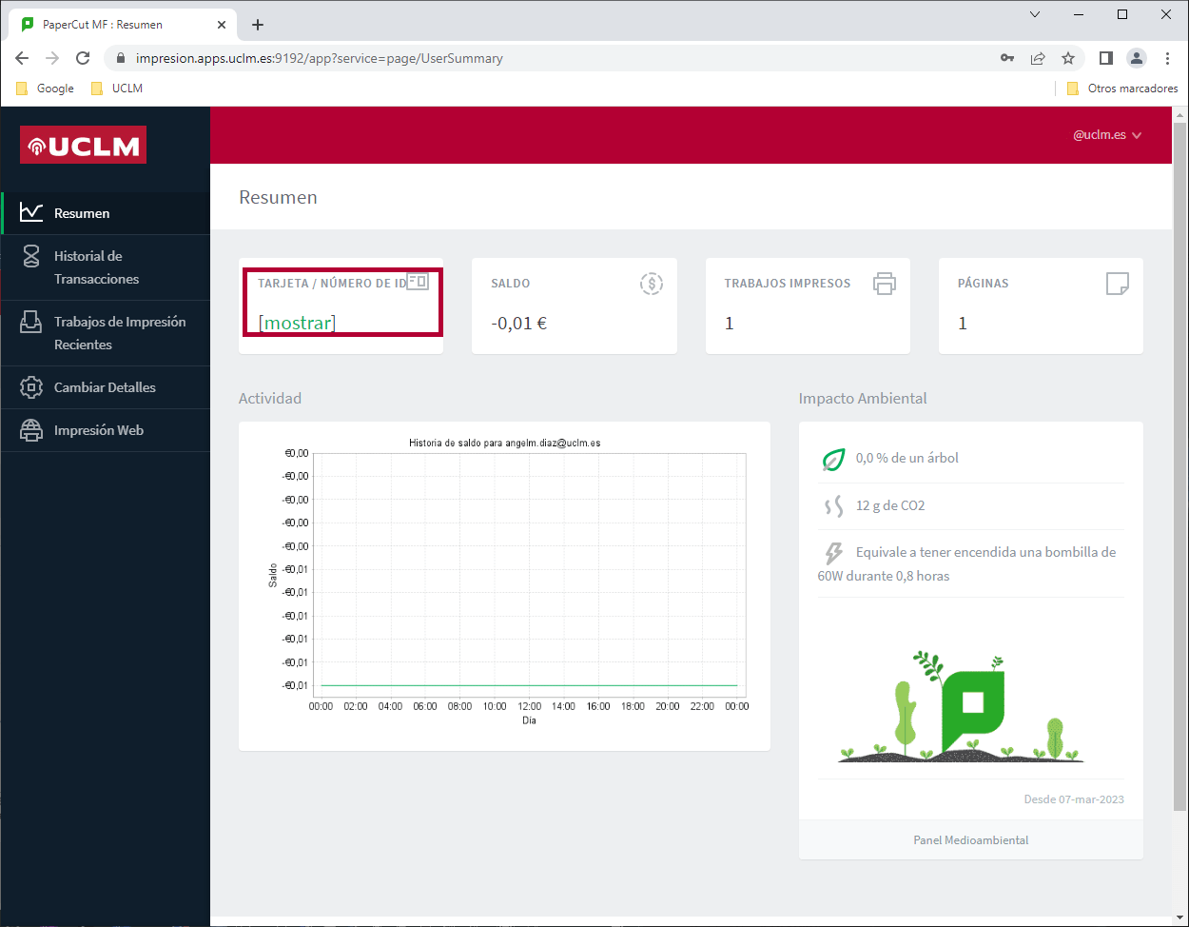Toggle the browser side panel icon
Screen dimensions: 1189x927
click(x=1105, y=58)
